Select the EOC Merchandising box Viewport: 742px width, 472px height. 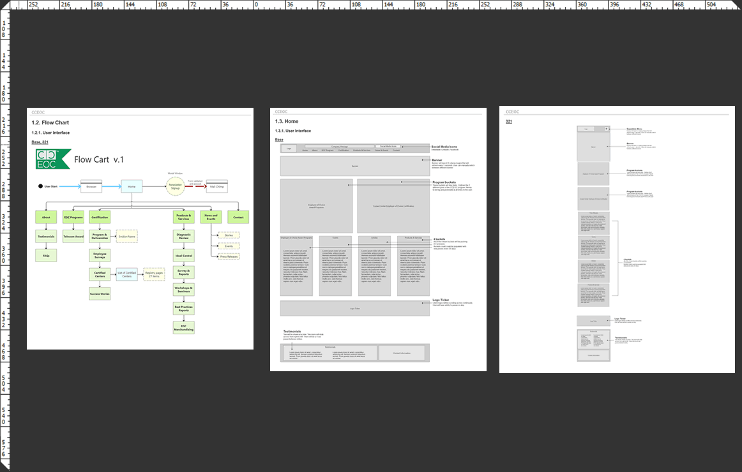(183, 327)
